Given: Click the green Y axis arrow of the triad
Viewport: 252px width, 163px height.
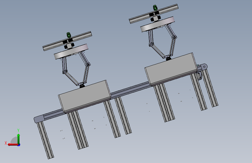Looking at the screenshot, I should coord(19,139).
